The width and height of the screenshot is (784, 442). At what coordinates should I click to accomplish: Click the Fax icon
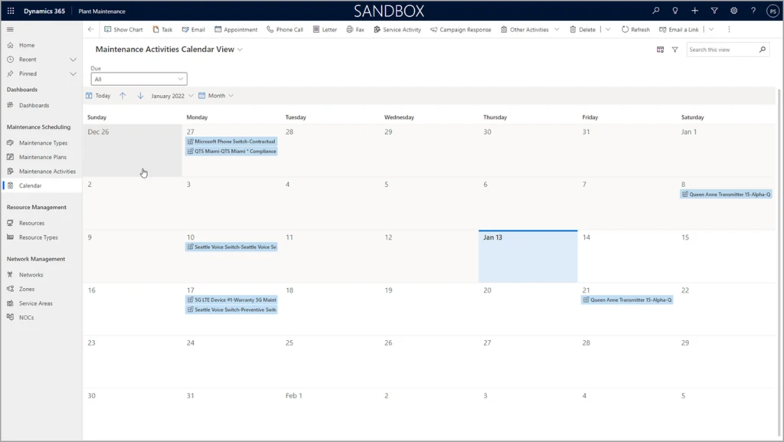point(350,29)
